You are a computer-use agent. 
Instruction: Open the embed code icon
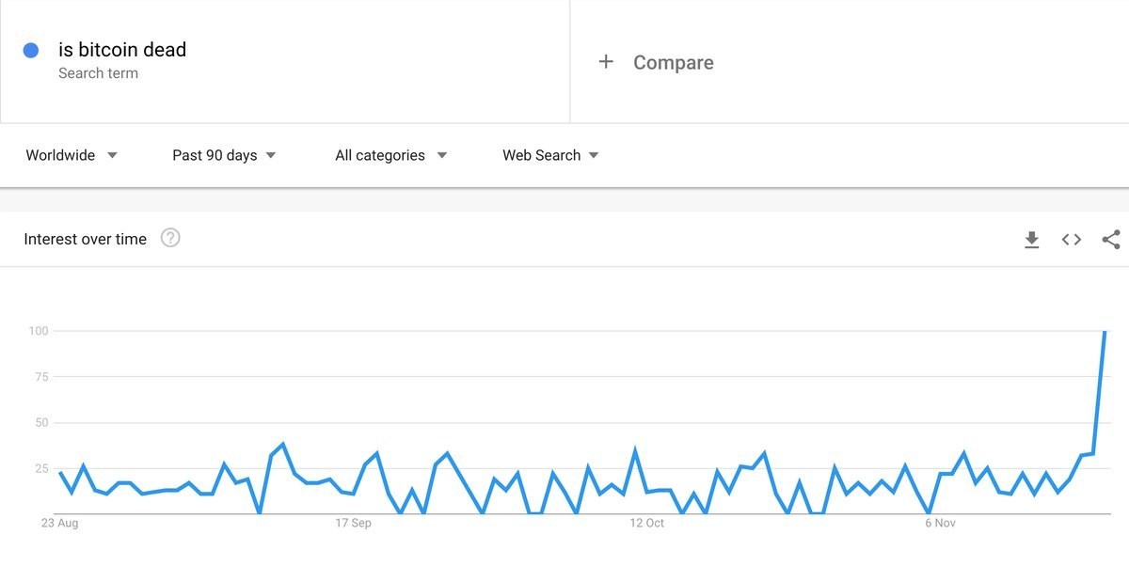click(x=1072, y=240)
